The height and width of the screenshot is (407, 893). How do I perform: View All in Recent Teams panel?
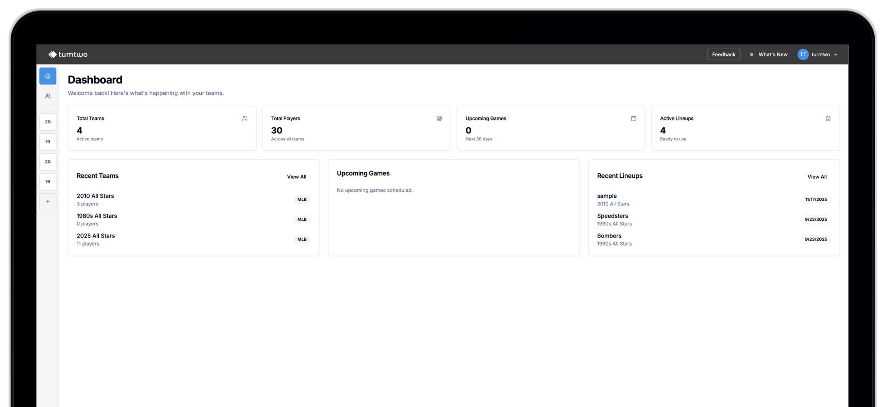coord(296,176)
